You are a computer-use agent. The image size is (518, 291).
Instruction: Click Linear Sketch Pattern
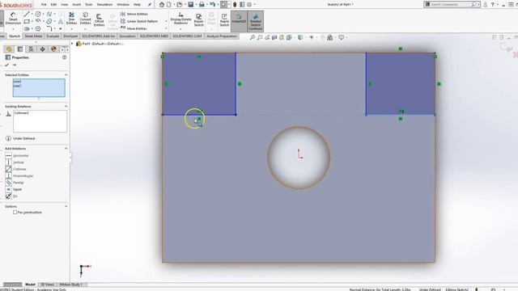coord(139,21)
